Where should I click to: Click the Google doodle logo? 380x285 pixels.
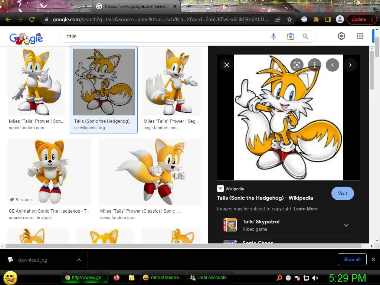(x=26, y=38)
